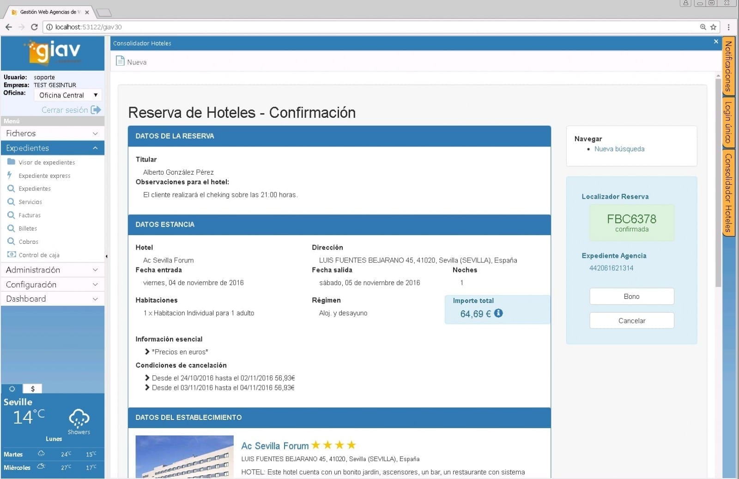Viewport: 739px width, 479px height.
Task: Click the Expediente express lightning icon
Action: point(10,175)
